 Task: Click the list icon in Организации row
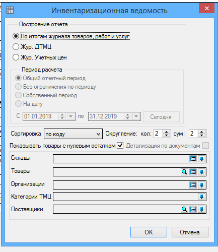(x=193, y=185)
